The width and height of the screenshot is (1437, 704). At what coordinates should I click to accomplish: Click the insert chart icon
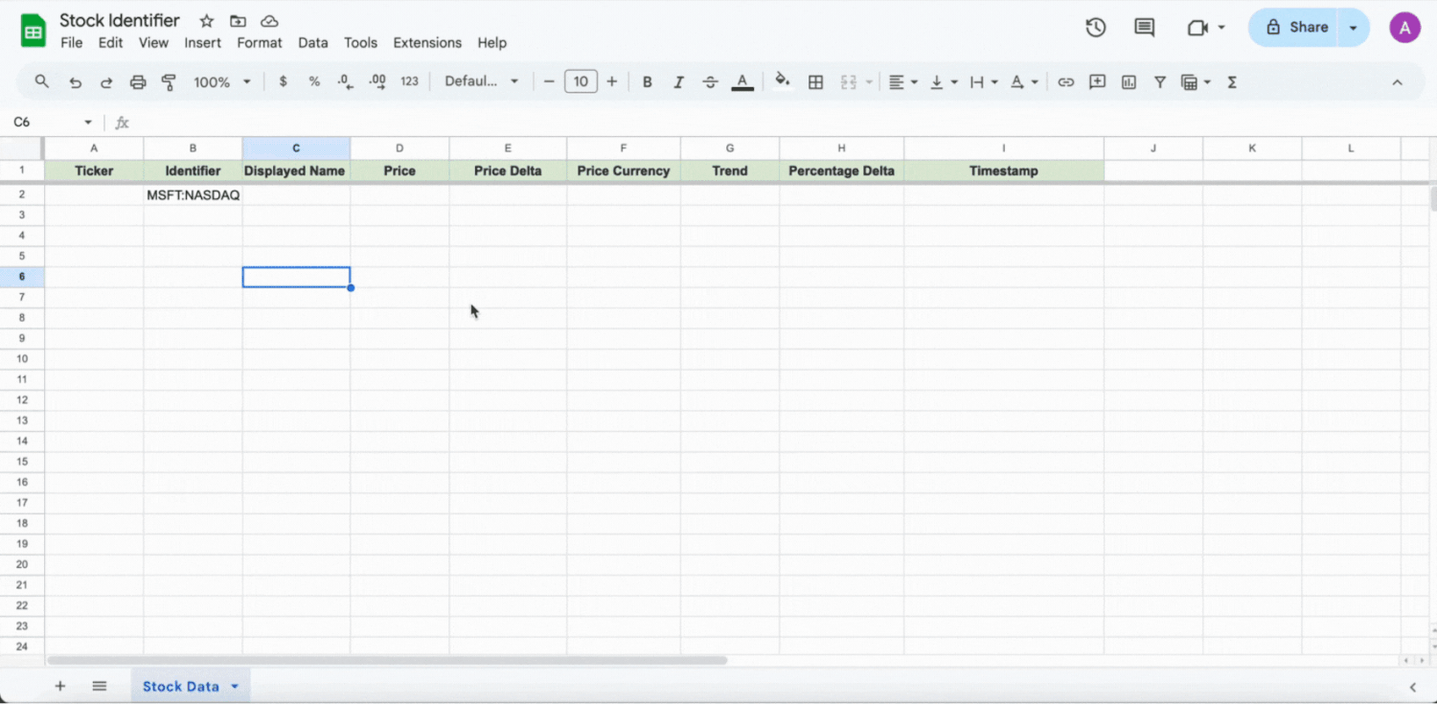click(x=1129, y=82)
